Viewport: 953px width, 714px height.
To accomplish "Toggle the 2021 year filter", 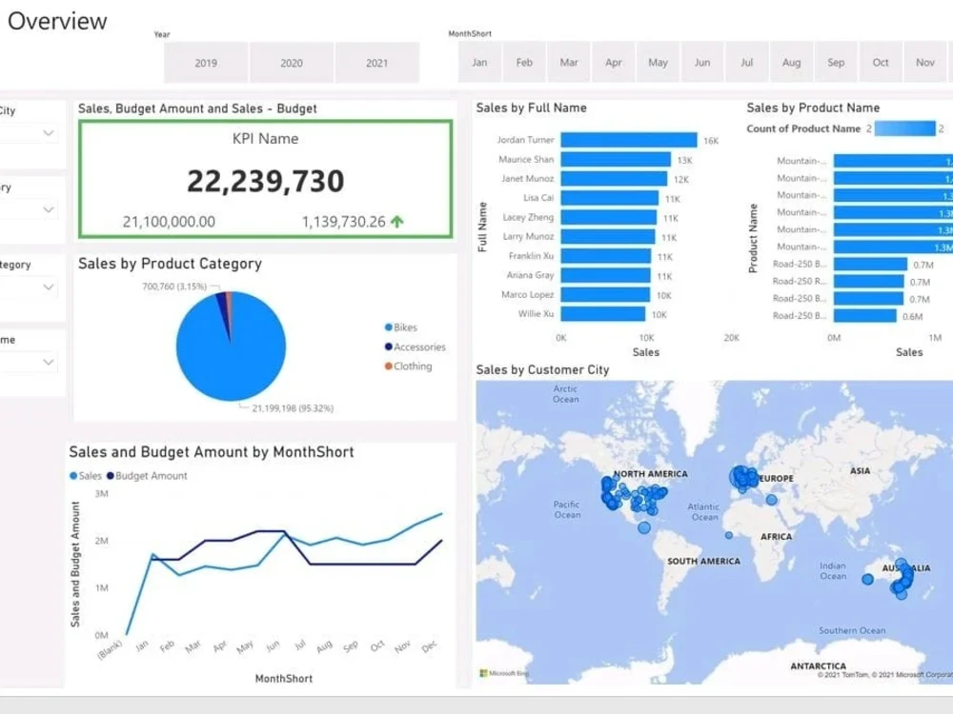I will [x=376, y=62].
